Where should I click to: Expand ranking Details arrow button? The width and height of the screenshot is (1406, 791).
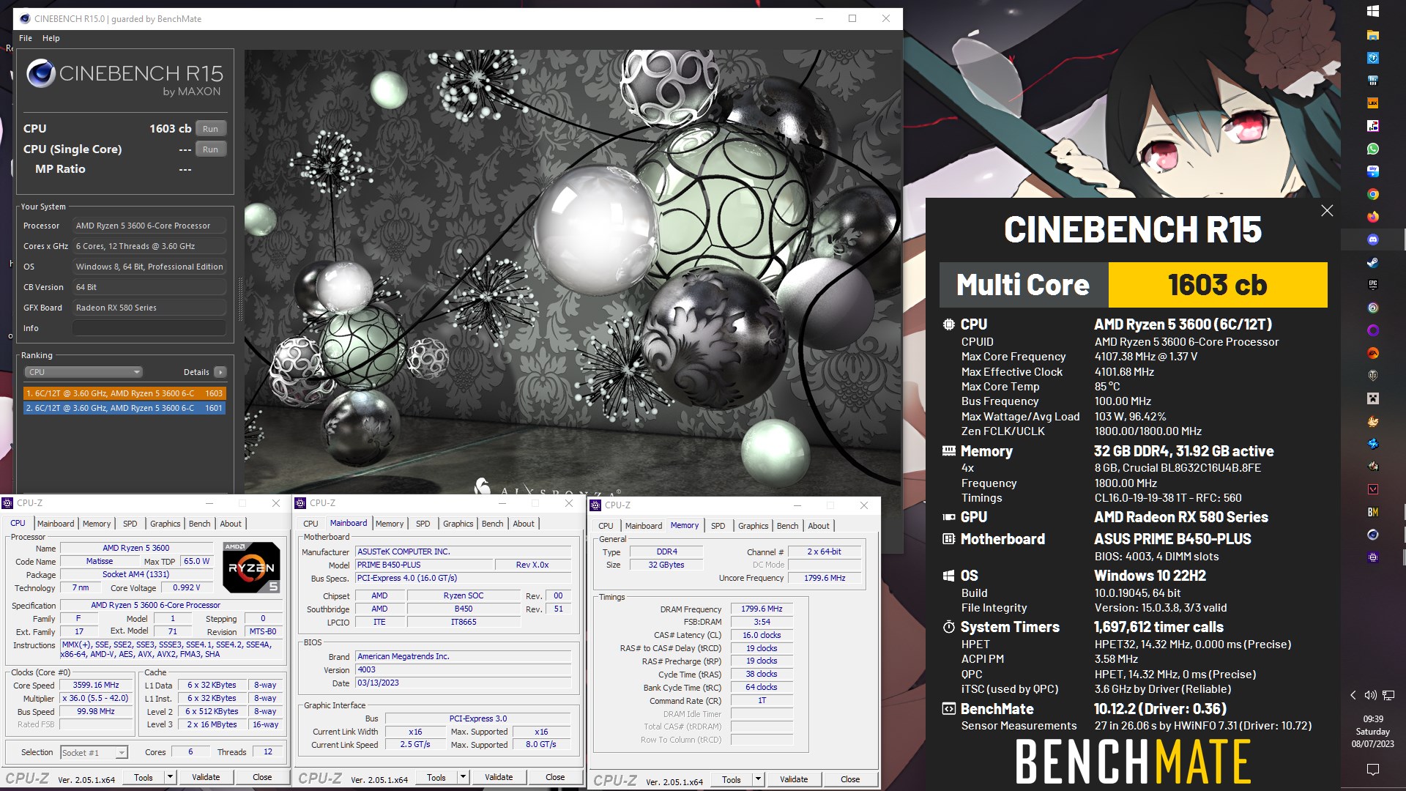[220, 372]
